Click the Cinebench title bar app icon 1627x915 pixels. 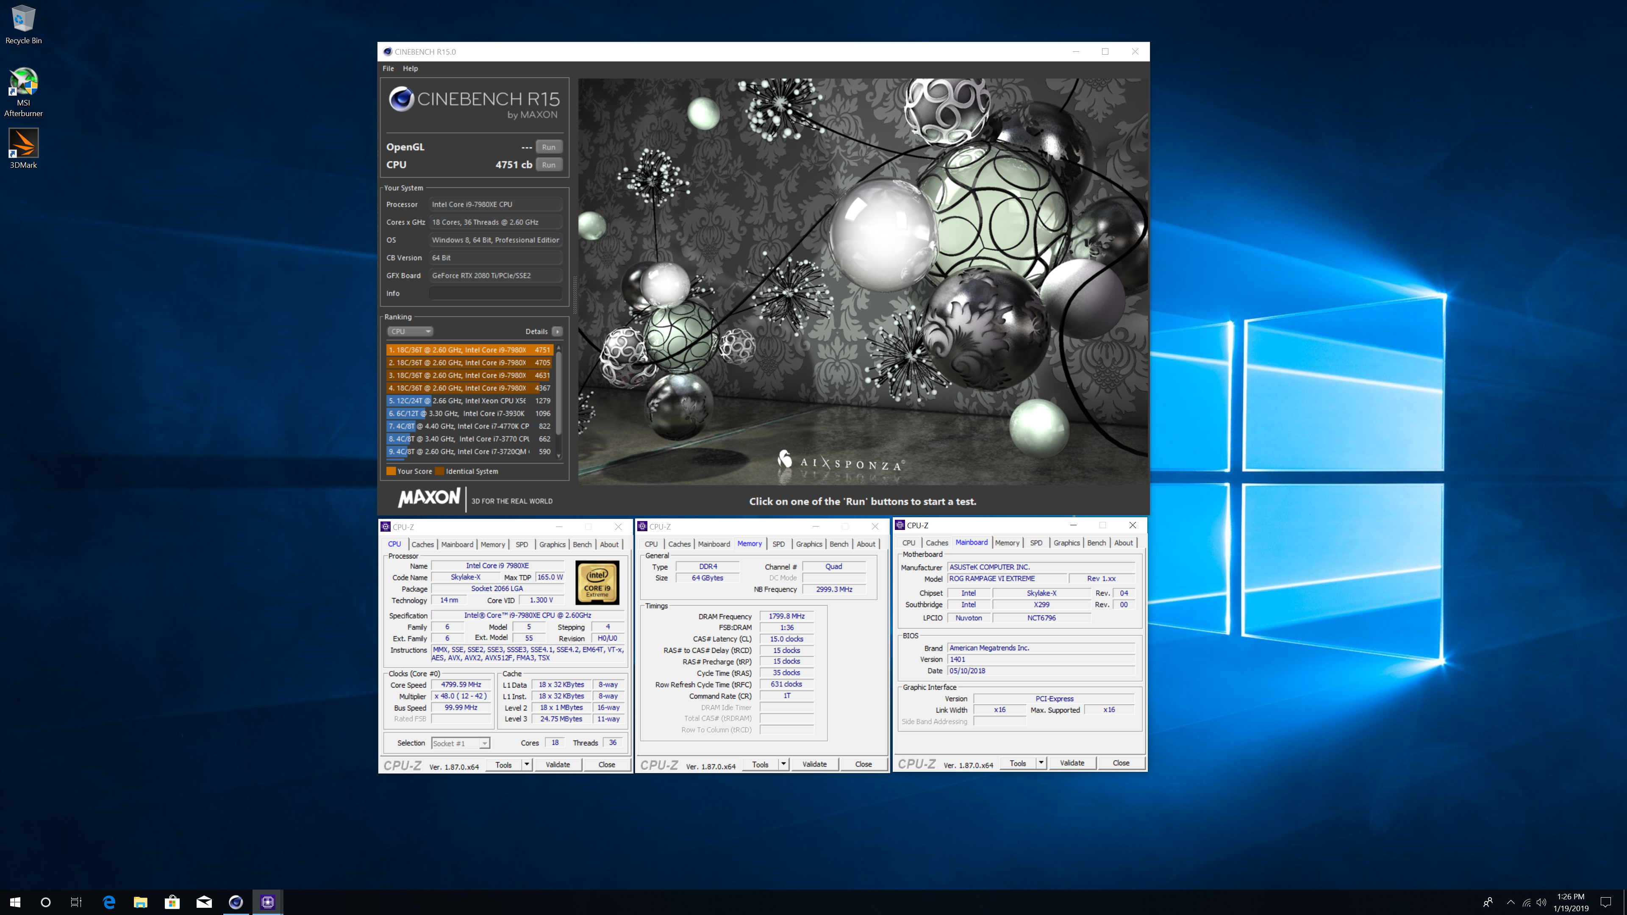pyautogui.click(x=387, y=52)
